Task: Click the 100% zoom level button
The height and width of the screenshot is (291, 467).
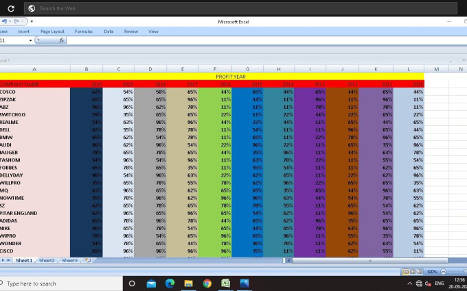Action: [431, 272]
